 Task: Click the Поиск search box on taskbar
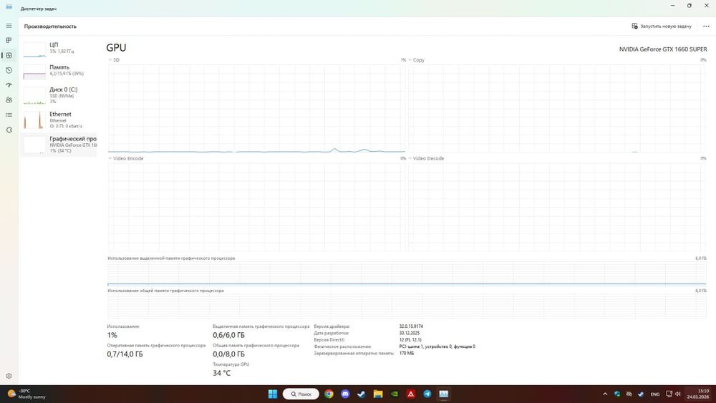[x=301, y=394]
